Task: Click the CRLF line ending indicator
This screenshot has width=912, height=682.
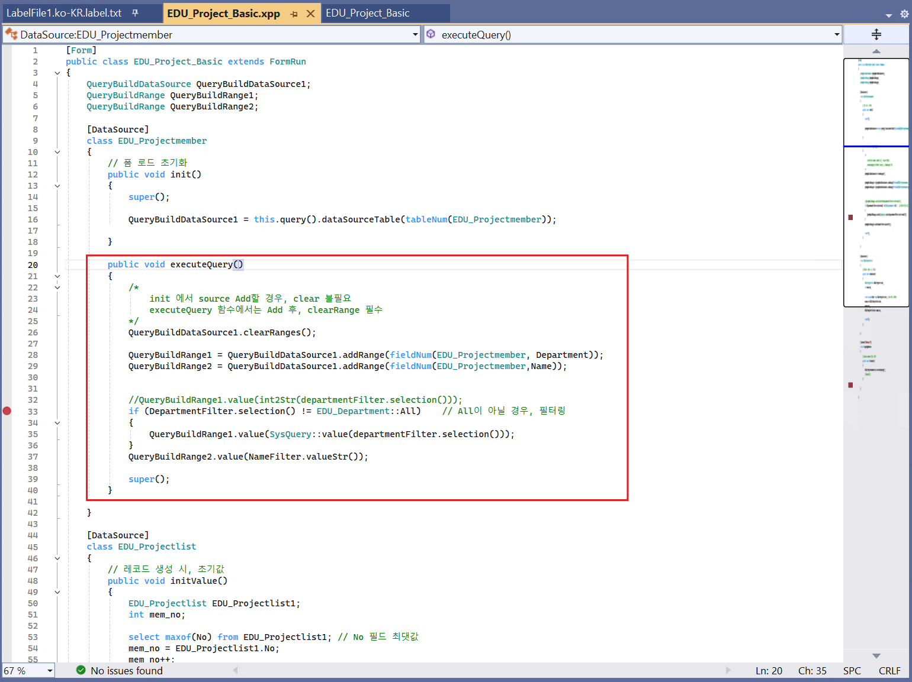Action: [x=889, y=671]
